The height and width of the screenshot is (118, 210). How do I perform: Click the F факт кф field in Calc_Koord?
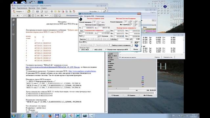coord(136,39)
